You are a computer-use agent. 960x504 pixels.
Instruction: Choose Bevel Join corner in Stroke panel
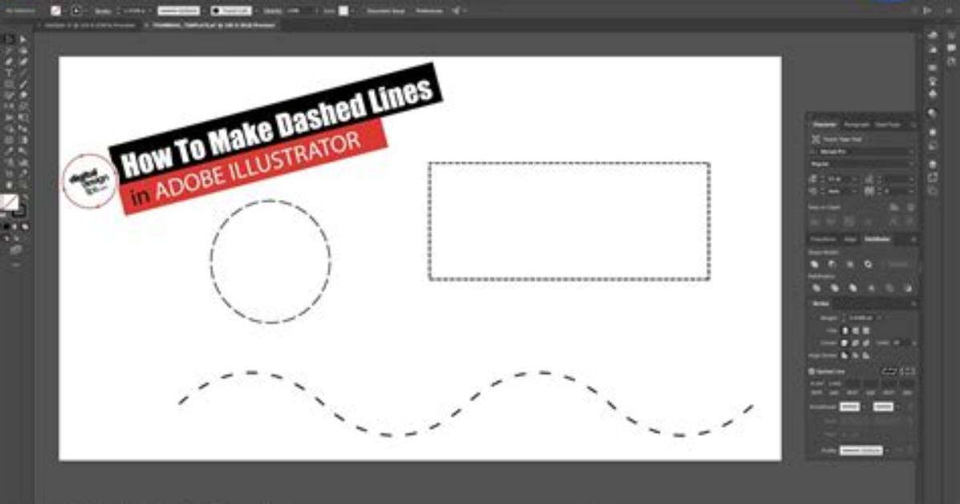[866, 343]
